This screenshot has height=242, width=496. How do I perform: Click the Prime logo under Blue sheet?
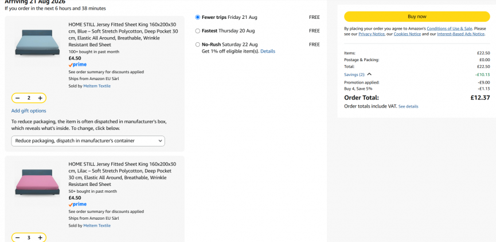pyautogui.click(x=77, y=65)
